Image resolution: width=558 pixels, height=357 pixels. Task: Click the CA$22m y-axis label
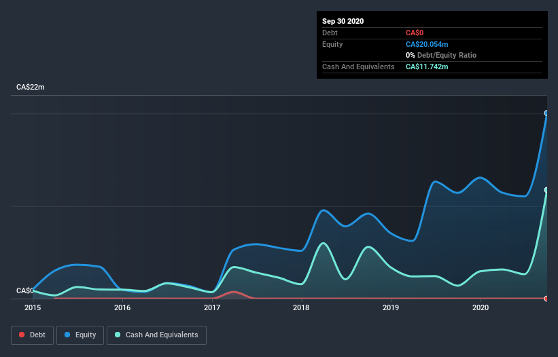click(31, 87)
